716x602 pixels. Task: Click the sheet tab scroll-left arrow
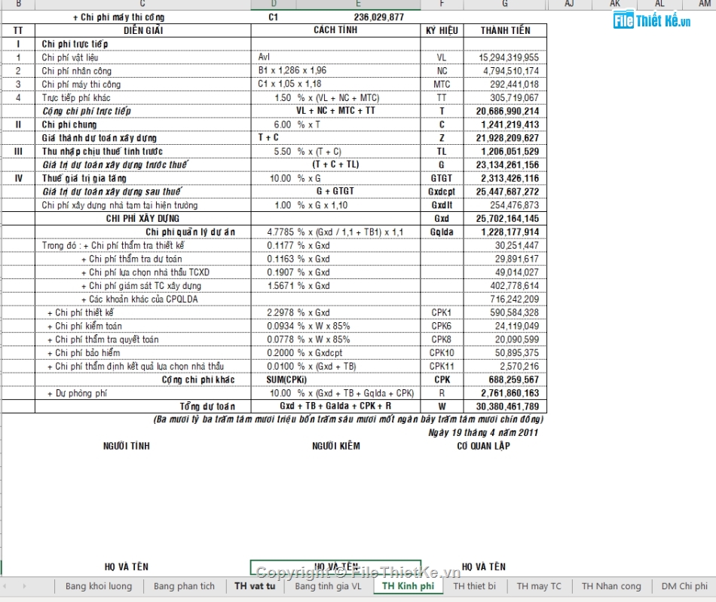tap(5, 586)
